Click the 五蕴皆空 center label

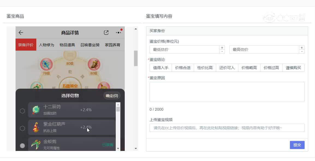(70, 86)
